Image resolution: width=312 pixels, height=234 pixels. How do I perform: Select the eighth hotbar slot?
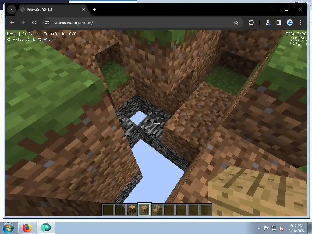pyautogui.click(x=193, y=210)
